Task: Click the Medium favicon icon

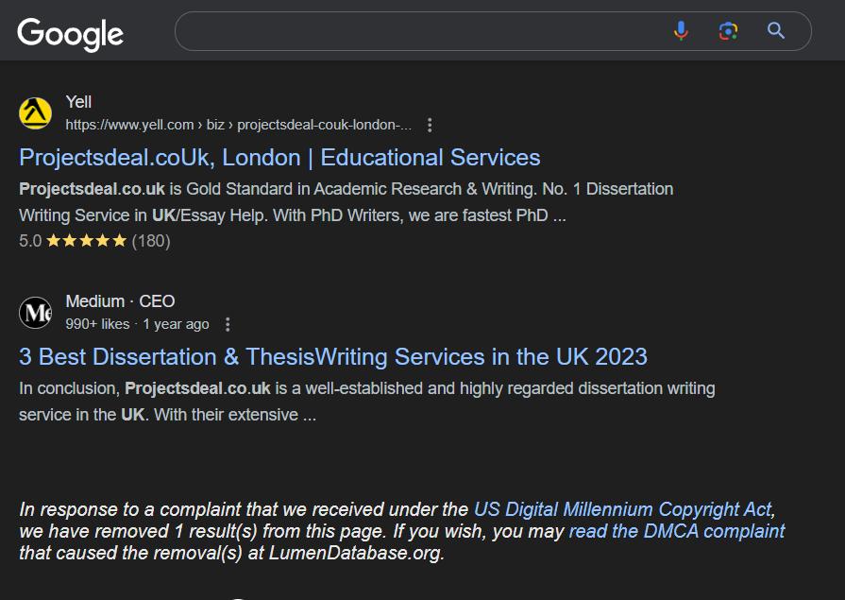Action: (x=36, y=313)
